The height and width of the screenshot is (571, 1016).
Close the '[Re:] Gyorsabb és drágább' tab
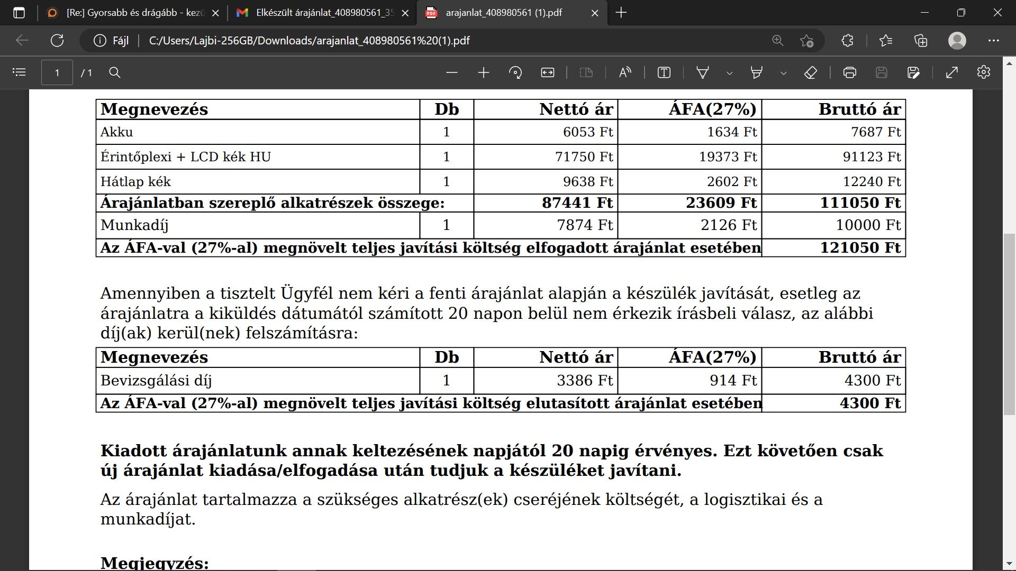click(215, 13)
